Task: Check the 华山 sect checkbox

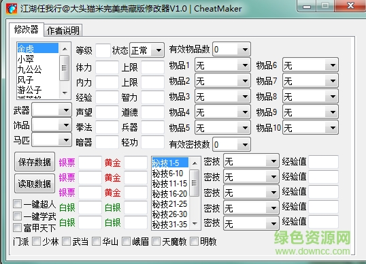Action: point(96,242)
